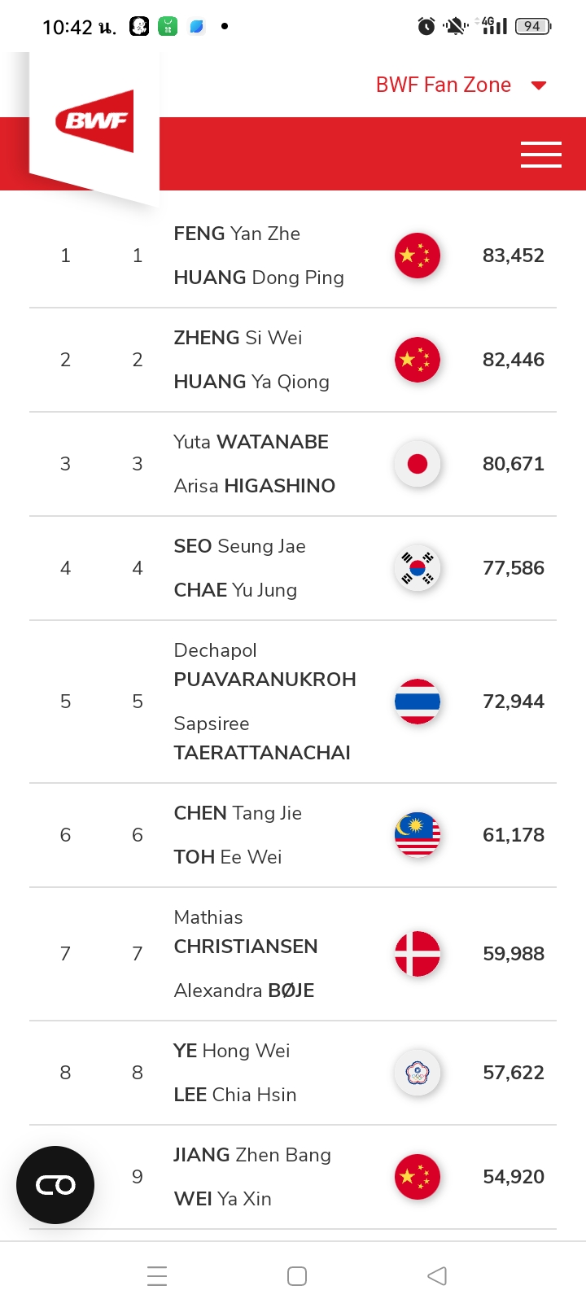Select Arisa HIGASHINO player name

point(255,486)
